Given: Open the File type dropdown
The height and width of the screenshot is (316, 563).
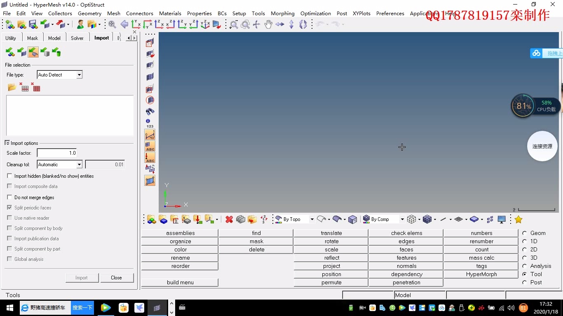Looking at the screenshot, I should (79, 75).
